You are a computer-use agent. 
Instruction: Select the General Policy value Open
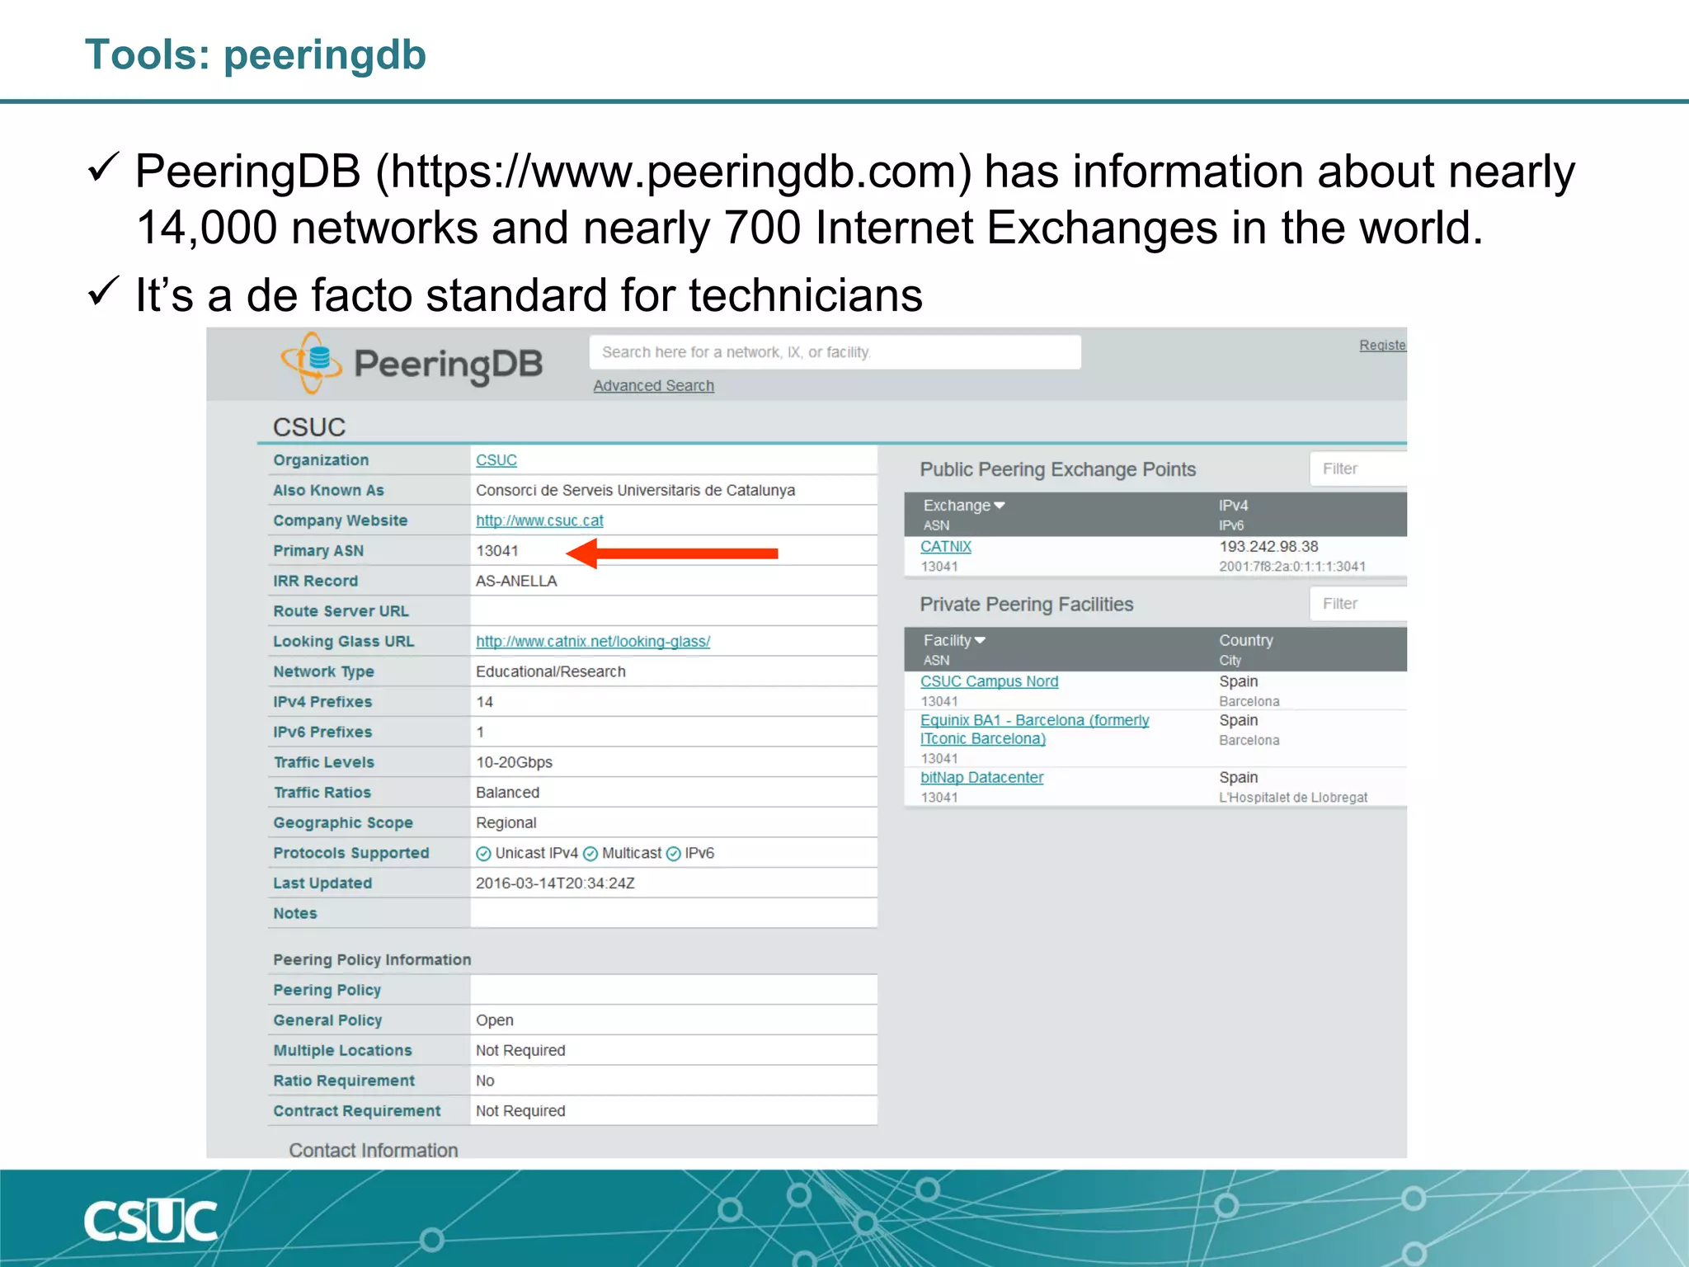[494, 1020]
